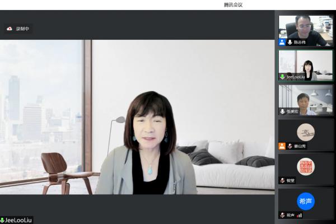The height and width of the screenshot is (224, 336).
Task: Click the green microphone icon in JeeLooLiu's thumbnail
Action: click(283, 77)
